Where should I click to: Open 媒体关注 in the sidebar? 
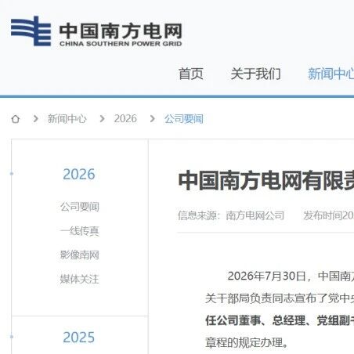tap(80, 279)
